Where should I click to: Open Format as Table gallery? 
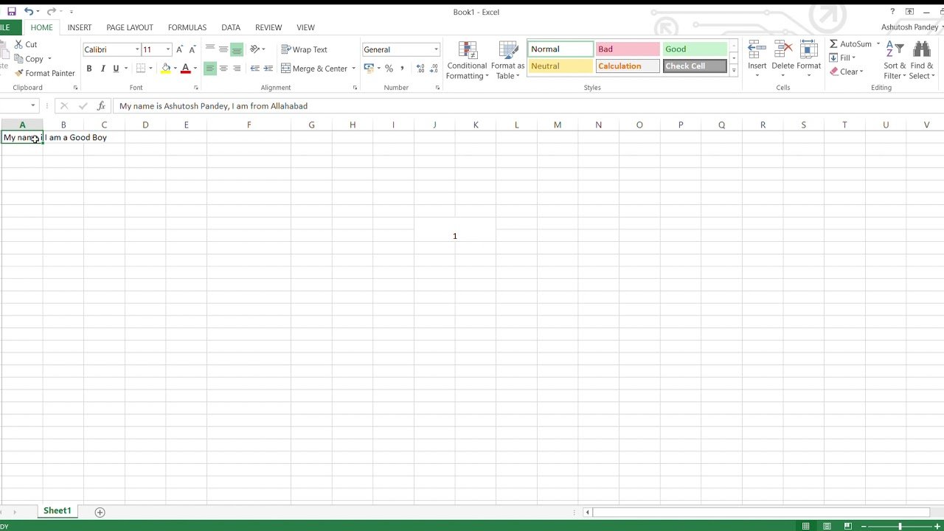(x=508, y=60)
